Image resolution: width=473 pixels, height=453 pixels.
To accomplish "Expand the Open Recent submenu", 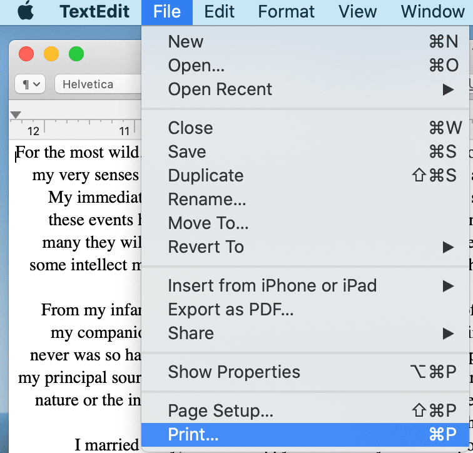I will click(305, 89).
